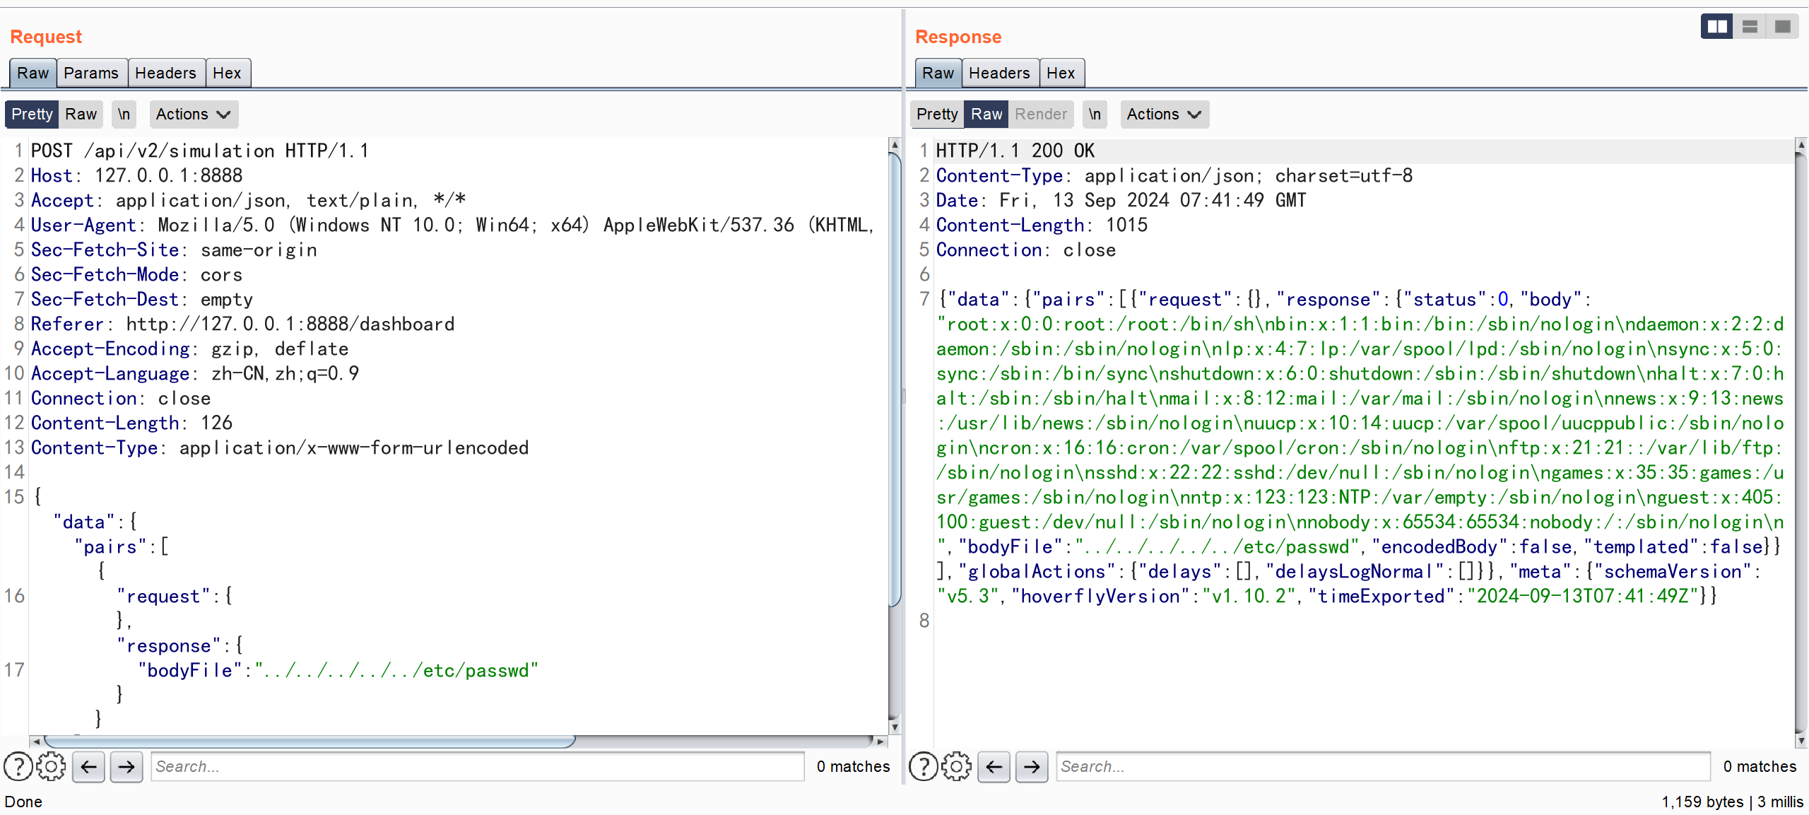The image size is (1809, 815).
Task: Expand the response Actions dropdown
Action: point(1164,114)
